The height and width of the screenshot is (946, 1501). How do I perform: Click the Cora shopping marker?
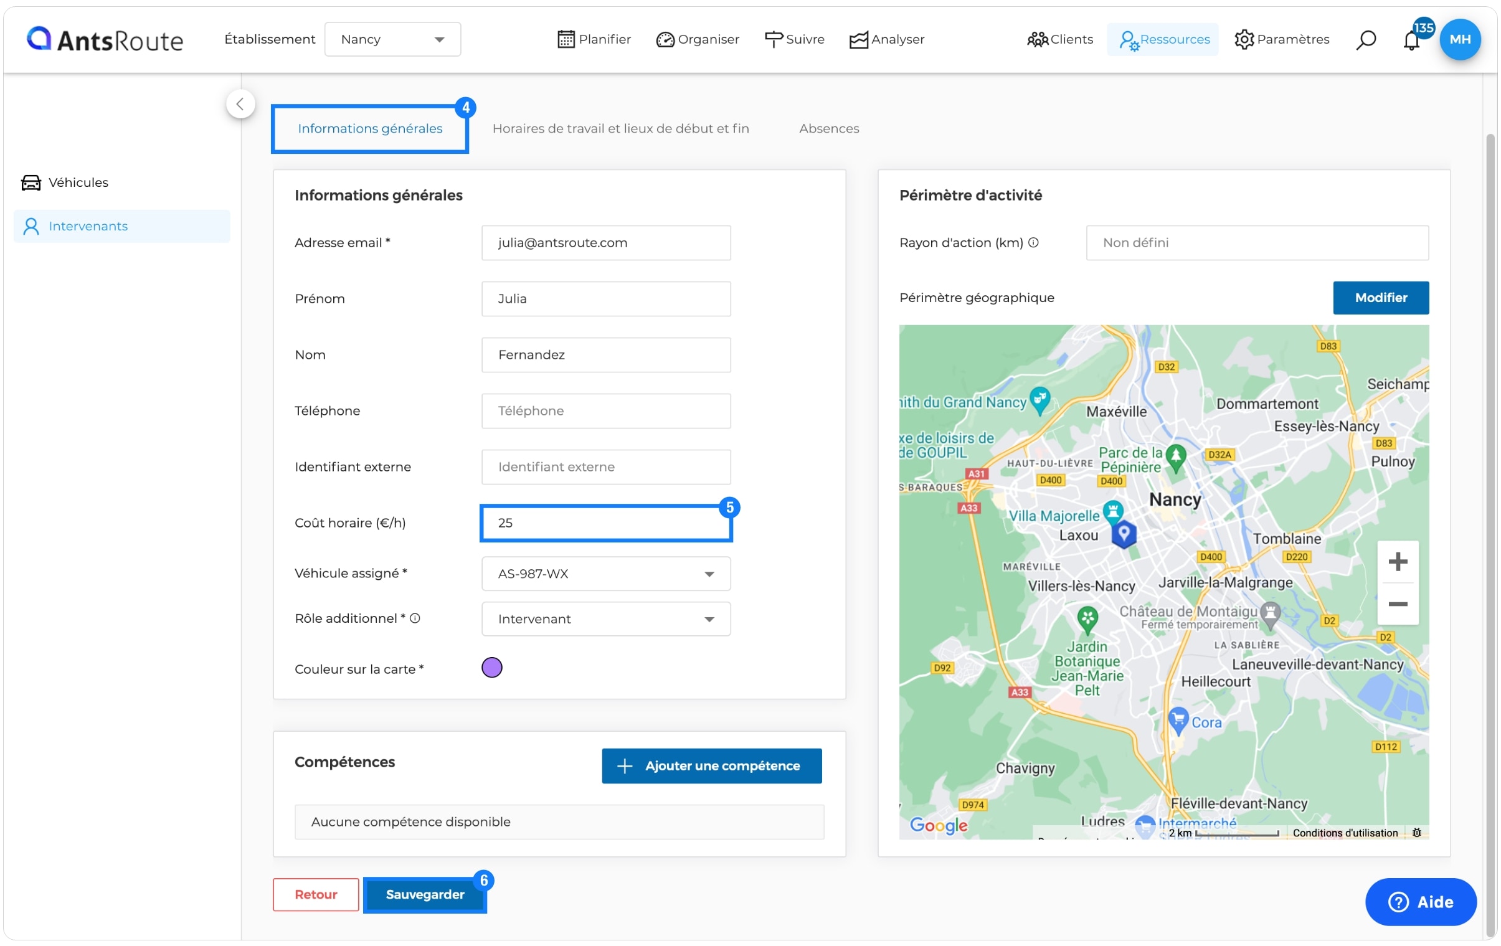pyautogui.click(x=1179, y=722)
